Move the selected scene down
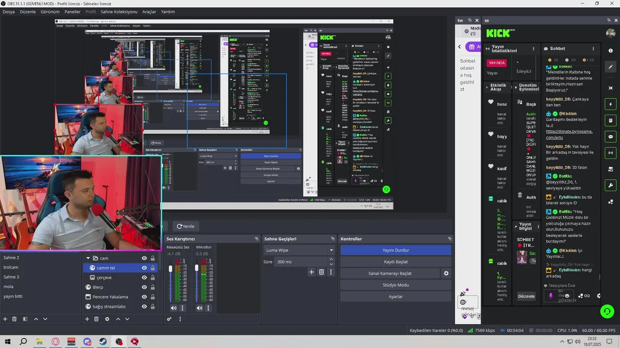 pyautogui.click(x=45, y=319)
